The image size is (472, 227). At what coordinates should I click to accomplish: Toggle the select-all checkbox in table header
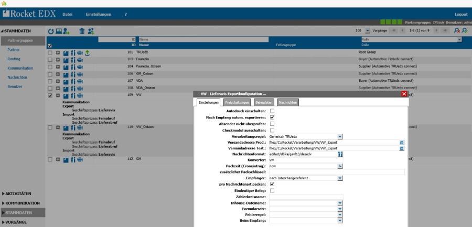(x=50, y=46)
